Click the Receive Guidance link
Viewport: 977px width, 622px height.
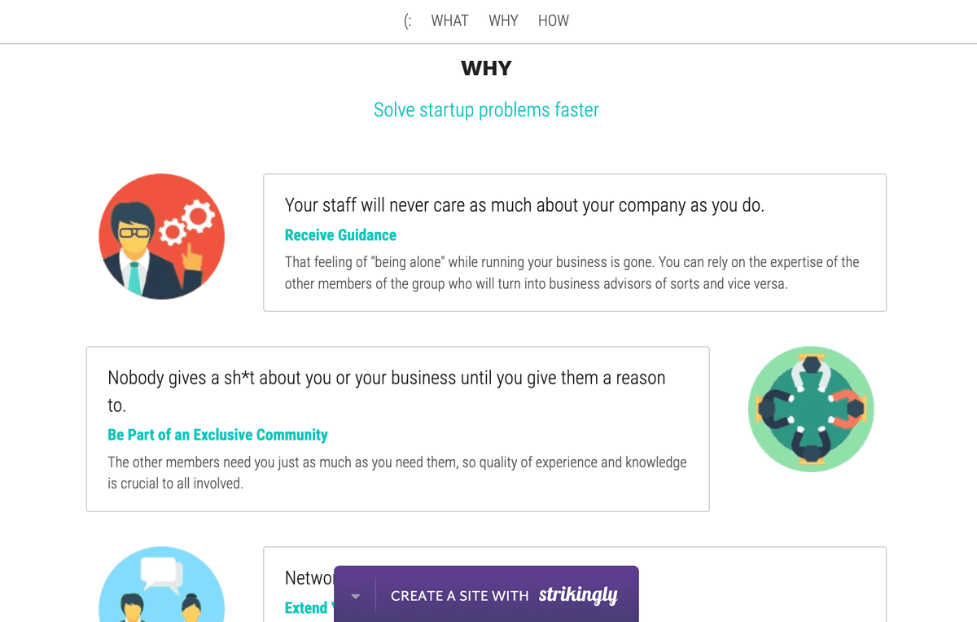tap(340, 234)
